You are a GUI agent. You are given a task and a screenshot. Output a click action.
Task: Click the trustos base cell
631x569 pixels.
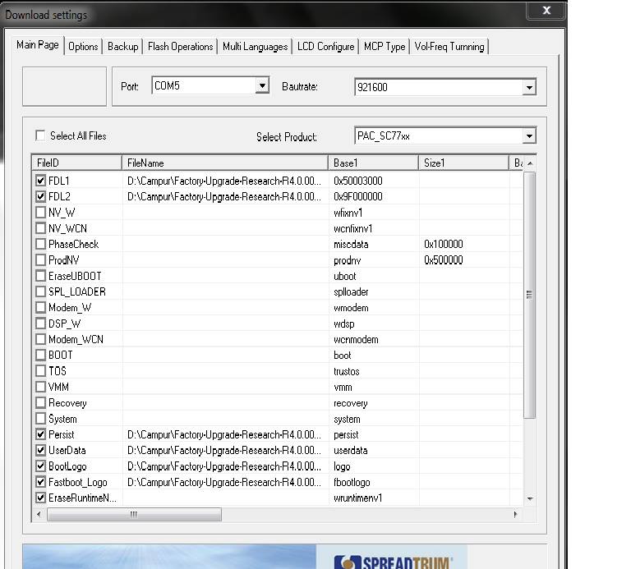[x=347, y=372]
